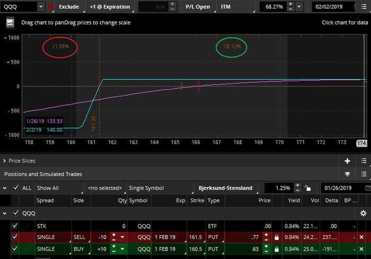Image resolution: width=371 pixels, height=259 pixels.
Task: Collapse the ALL positions chevron
Action: (4, 188)
